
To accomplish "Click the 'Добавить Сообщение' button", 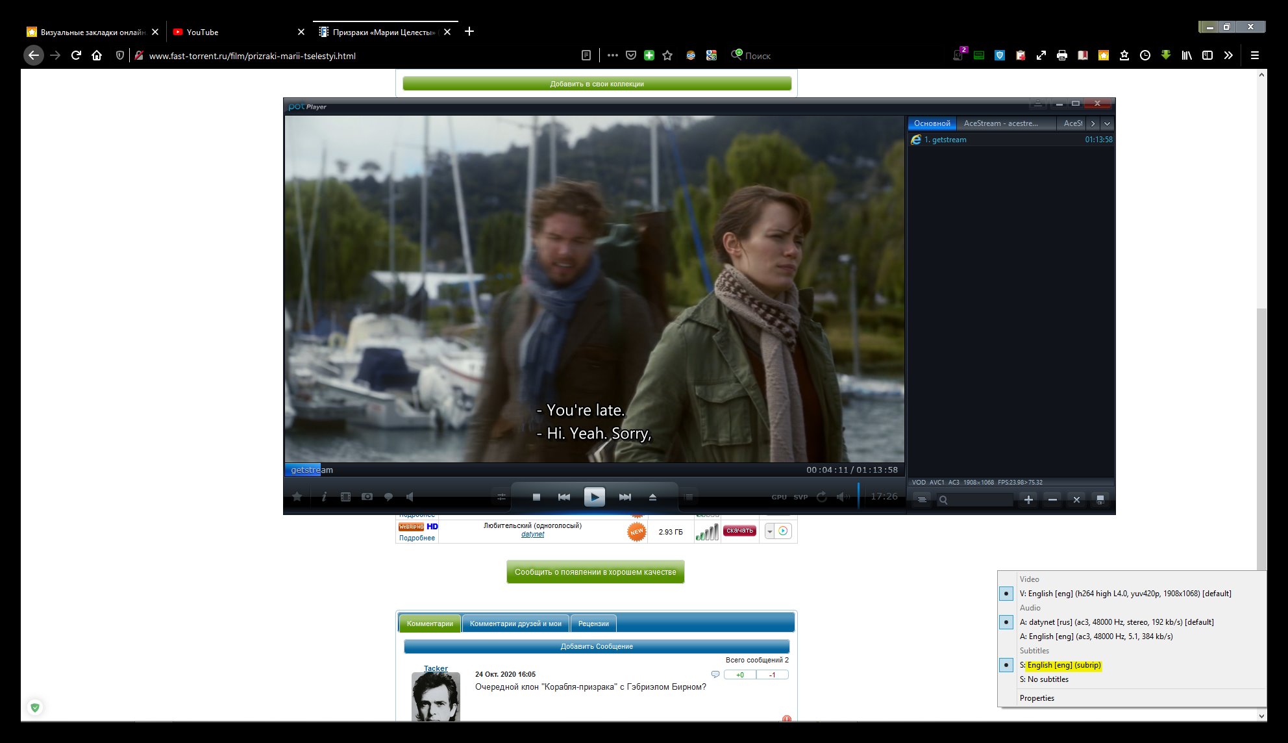I will click(597, 646).
